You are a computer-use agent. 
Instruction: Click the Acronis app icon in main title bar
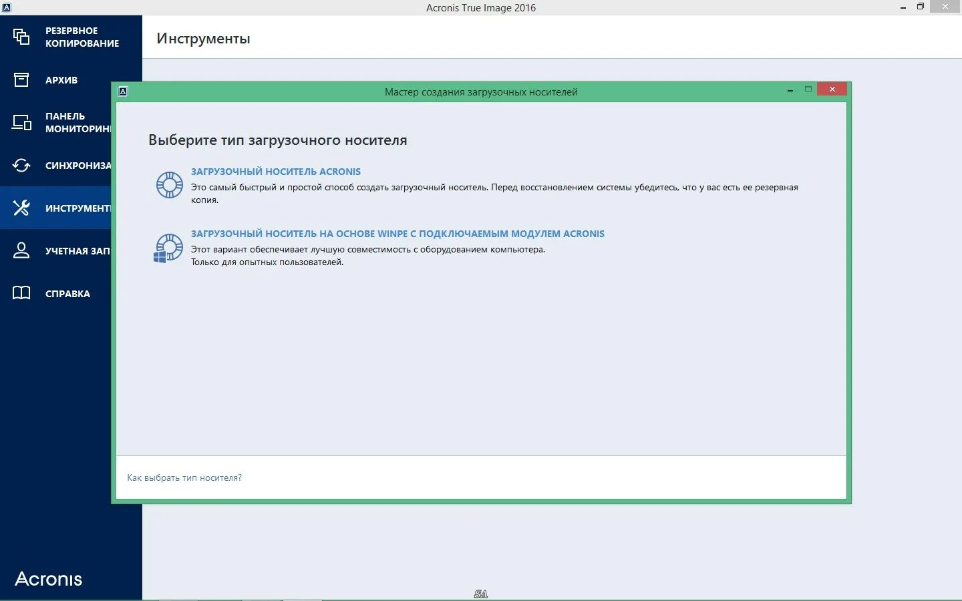pos(7,7)
